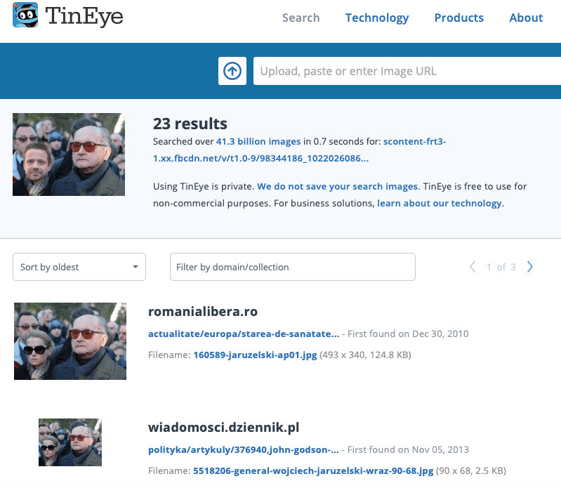Viewport: 561px width, 488px height.
Task: Click the TinEye robot logo icon
Action: 25,15
